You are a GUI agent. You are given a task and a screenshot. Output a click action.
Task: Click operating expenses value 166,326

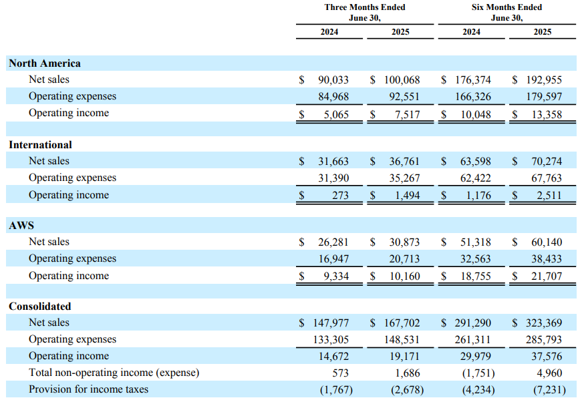tap(472, 96)
